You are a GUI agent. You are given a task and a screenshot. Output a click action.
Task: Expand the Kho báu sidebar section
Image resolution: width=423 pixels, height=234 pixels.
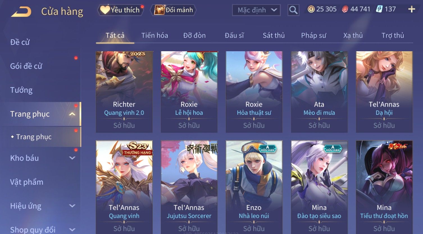point(72,158)
